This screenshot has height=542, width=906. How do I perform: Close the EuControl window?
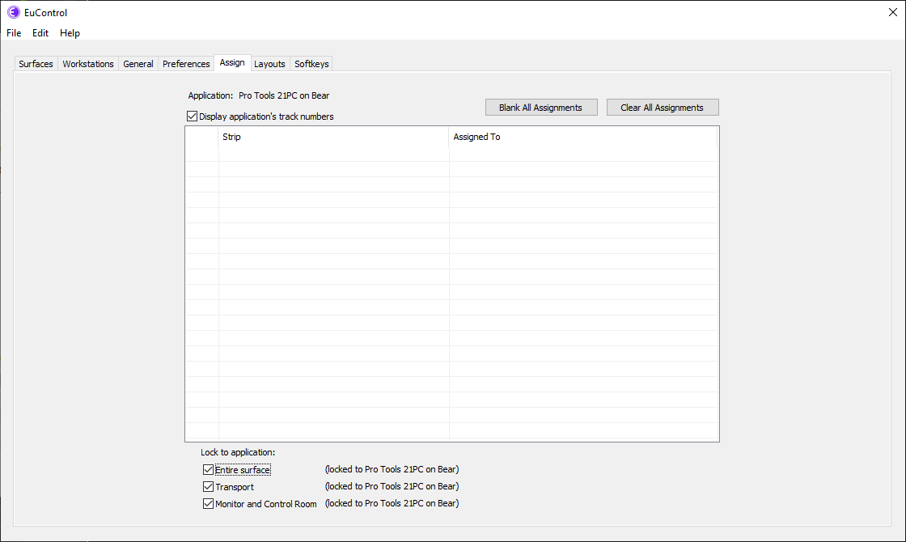pyautogui.click(x=893, y=12)
